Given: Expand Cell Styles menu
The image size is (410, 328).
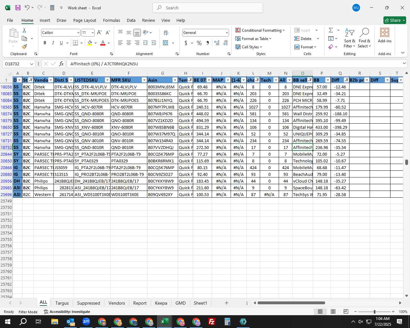Looking at the screenshot, I should [x=249, y=47].
